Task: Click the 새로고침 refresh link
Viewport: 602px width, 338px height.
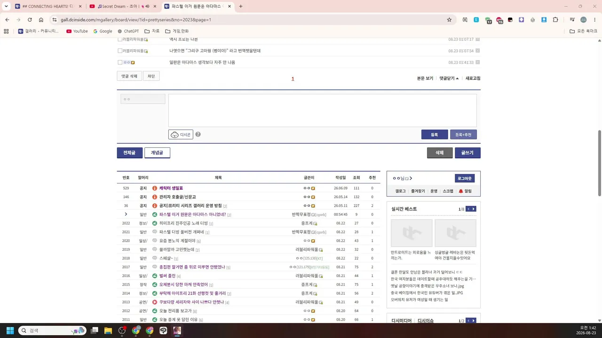Action: tap(473, 78)
